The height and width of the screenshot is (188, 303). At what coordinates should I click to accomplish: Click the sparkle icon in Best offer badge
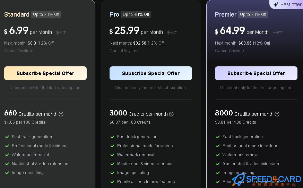coord(276,4)
